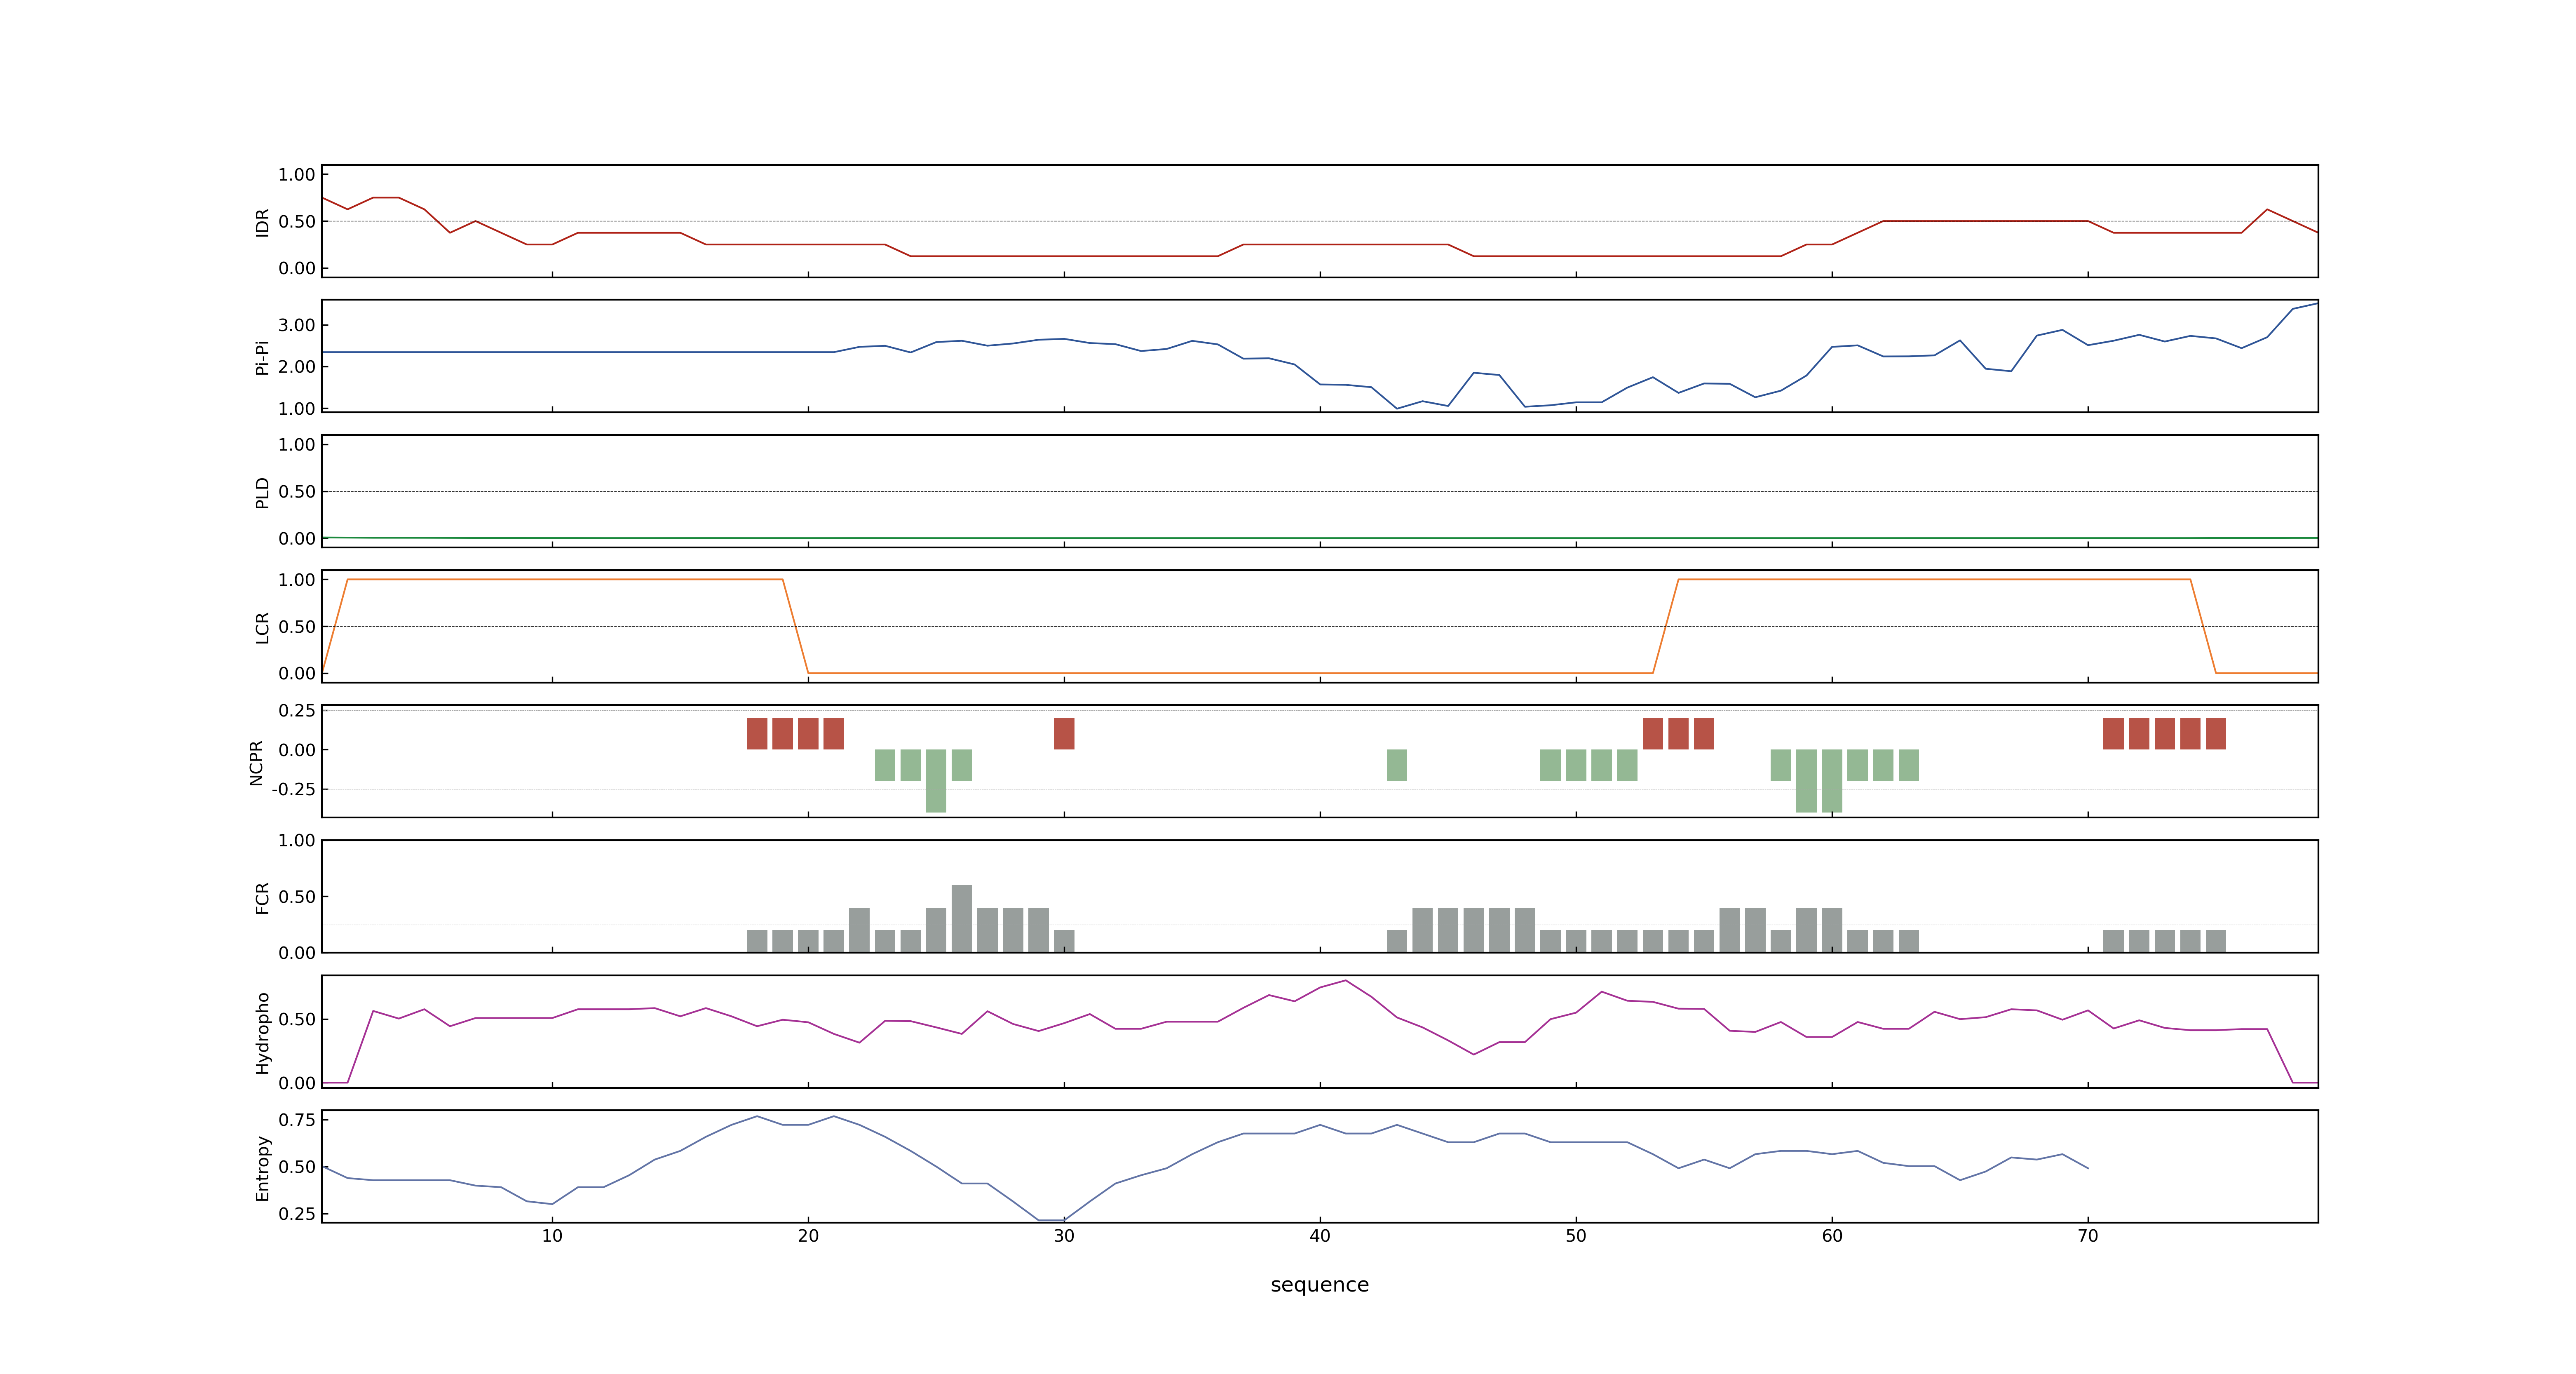Image resolution: width=2576 pixels, height=1374 pixels.
Task: Click the IDR y-axis label
Action: click(262, 222)
